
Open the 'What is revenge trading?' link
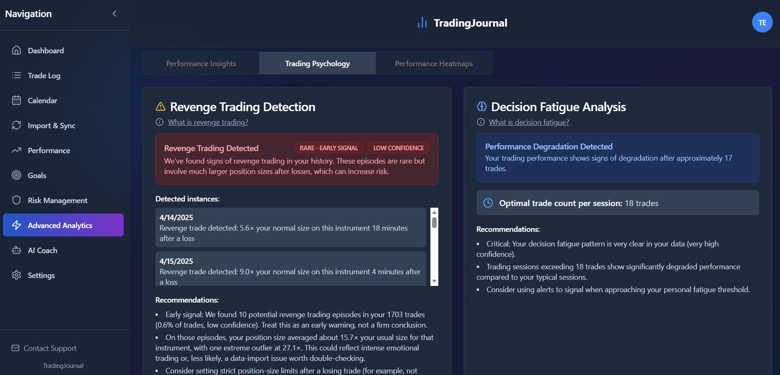(207, 122)
